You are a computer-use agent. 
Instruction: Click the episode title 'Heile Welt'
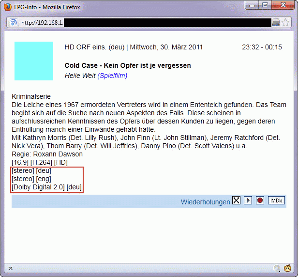[x=80, y=76]
